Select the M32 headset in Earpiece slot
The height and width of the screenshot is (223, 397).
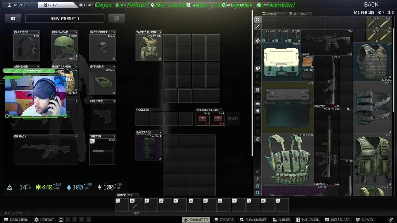pyautogui.click(x=27, y=47)
